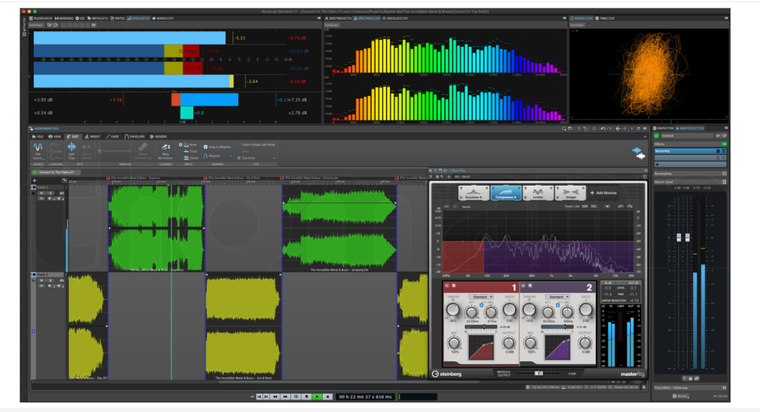The image size is (760, 412).
Task: Select the Track ripple radio button
Action: click(180, 151)
